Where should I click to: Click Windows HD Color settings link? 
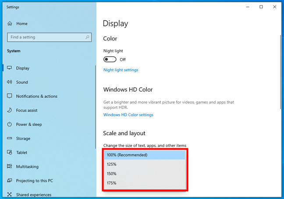coord(128,115)
